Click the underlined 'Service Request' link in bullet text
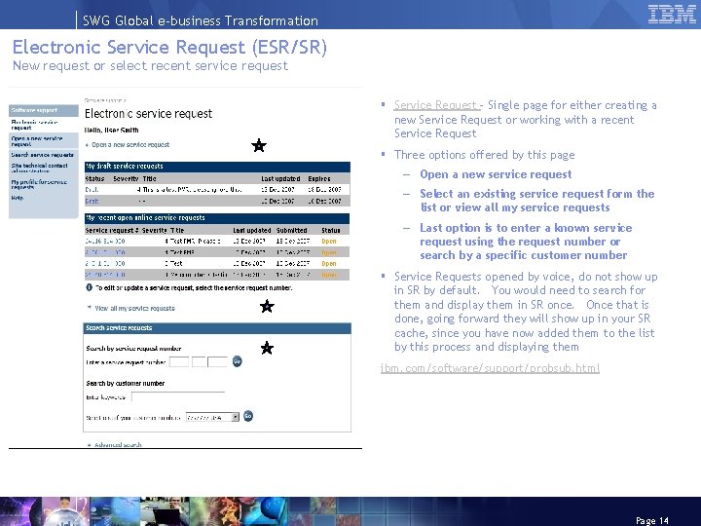This screenshot has height=526, width=701. coord(436,105)
